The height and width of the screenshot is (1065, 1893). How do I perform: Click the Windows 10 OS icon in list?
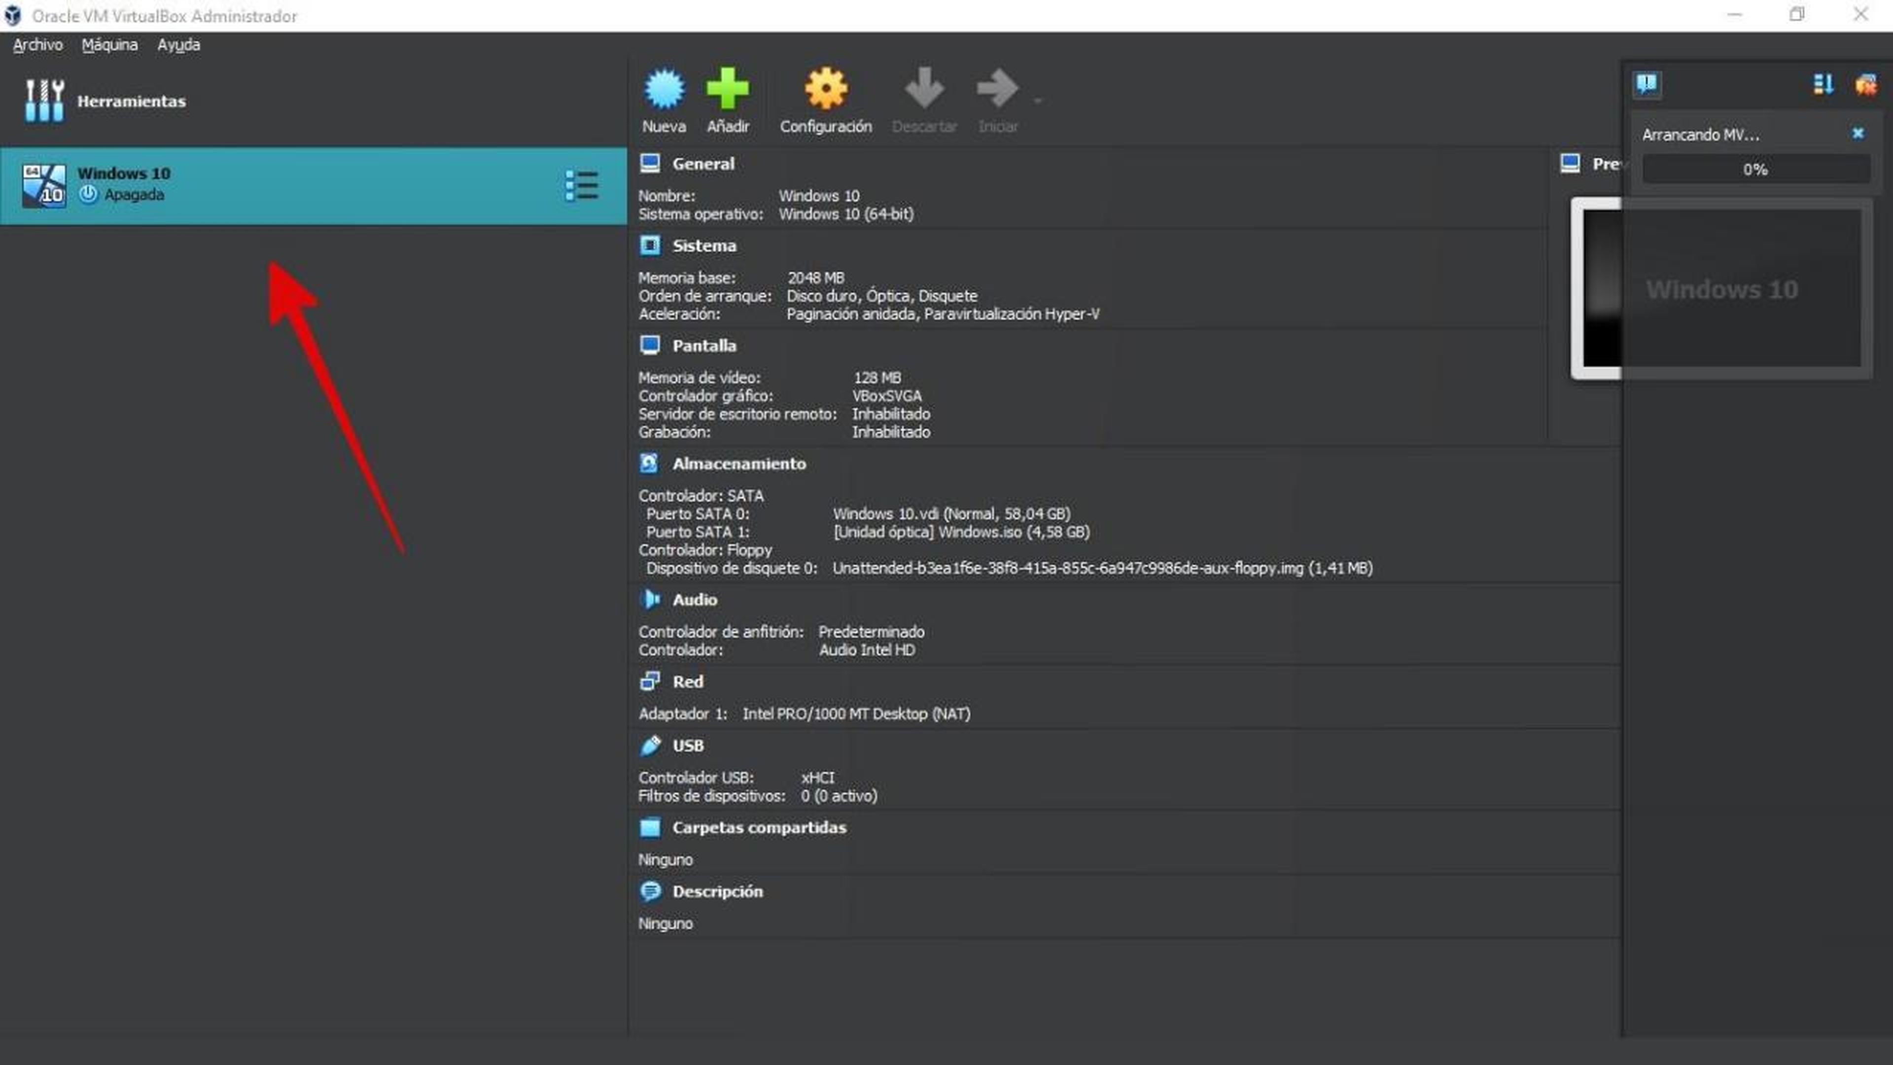(x=43, y=185)
